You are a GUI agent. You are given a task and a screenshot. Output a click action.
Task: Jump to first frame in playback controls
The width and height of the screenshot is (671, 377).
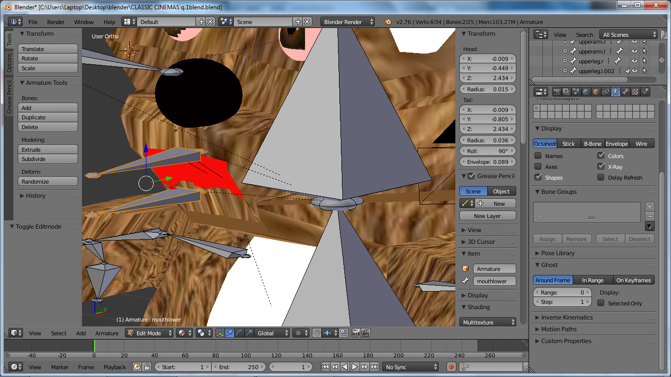(325, 367)
